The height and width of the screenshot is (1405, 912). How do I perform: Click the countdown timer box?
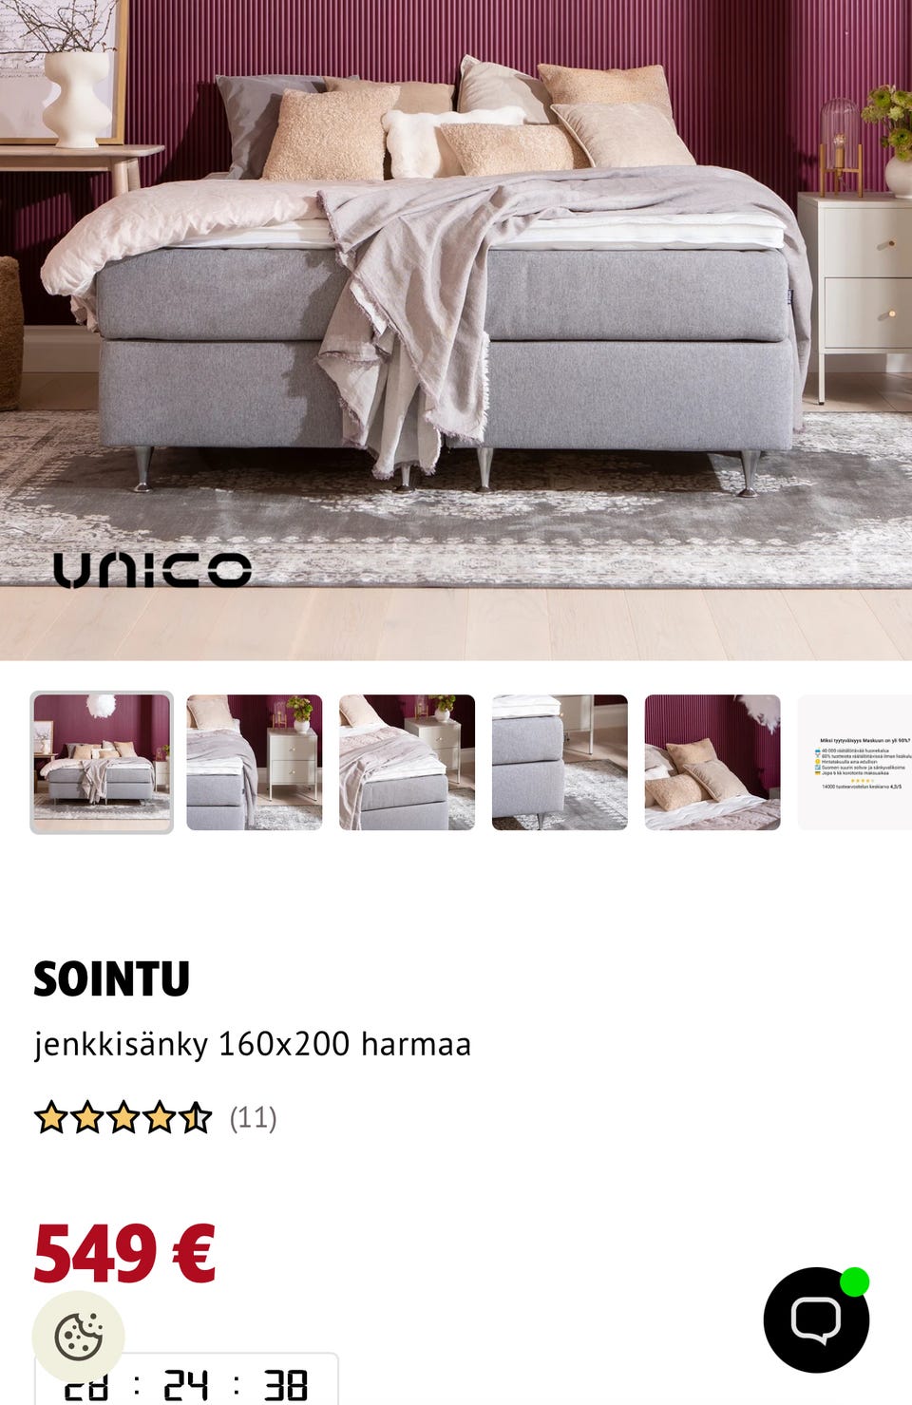186,1379
